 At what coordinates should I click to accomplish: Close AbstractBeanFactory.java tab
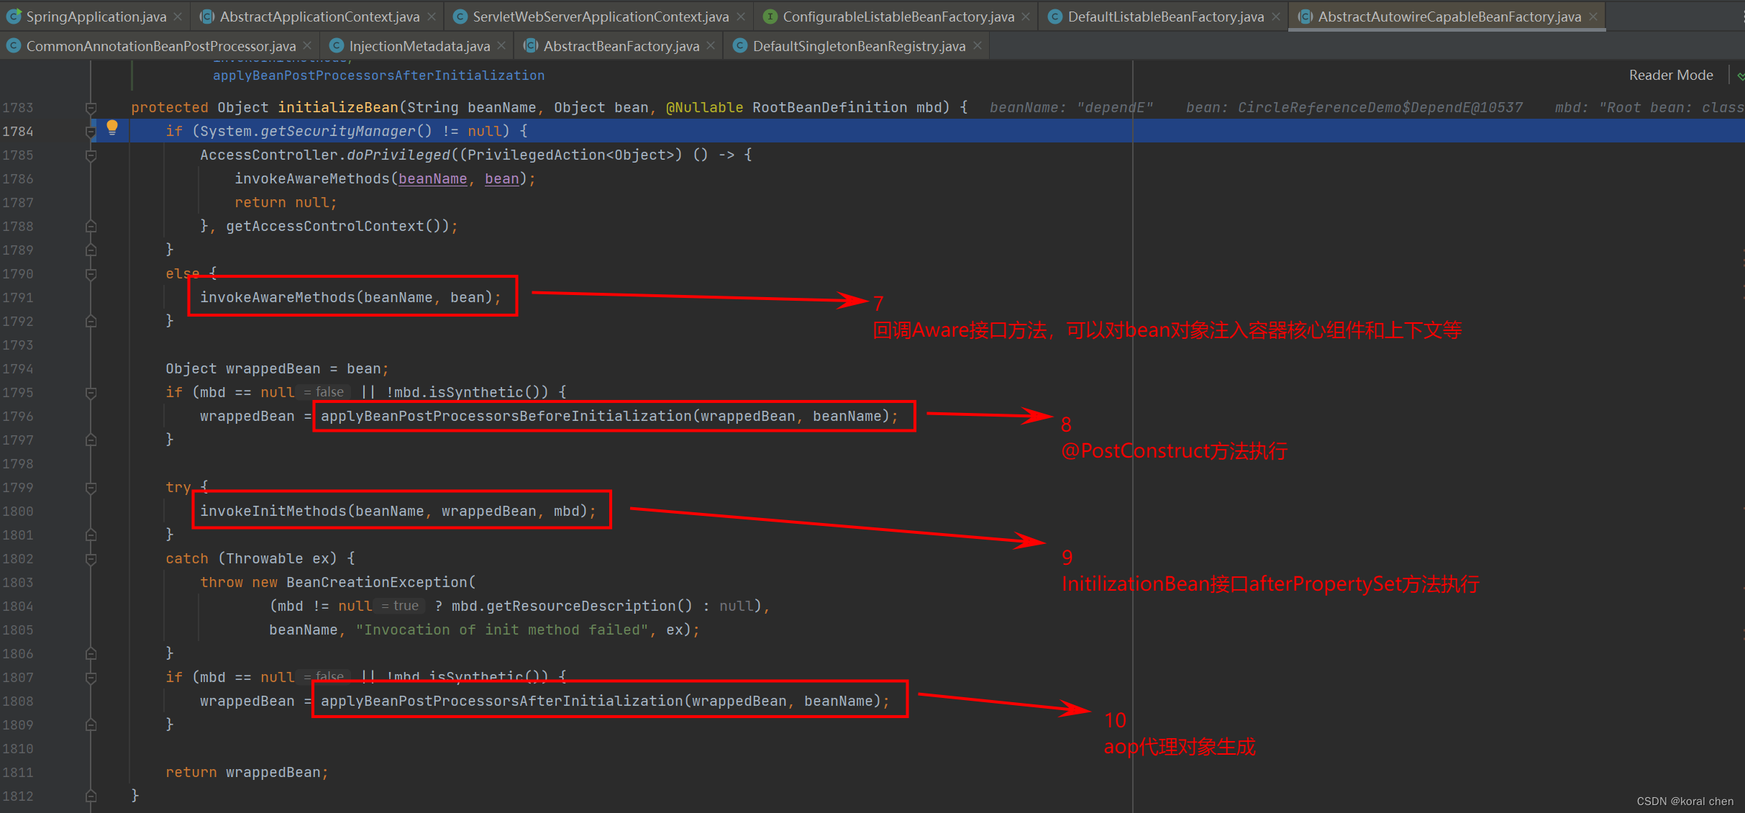711,45
